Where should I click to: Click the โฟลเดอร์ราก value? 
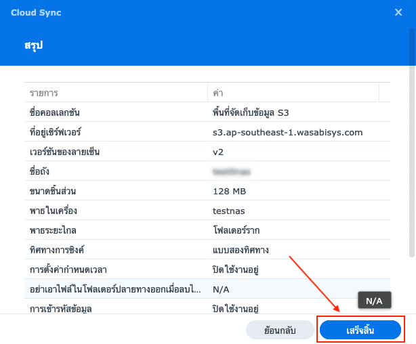coord(236,230)
